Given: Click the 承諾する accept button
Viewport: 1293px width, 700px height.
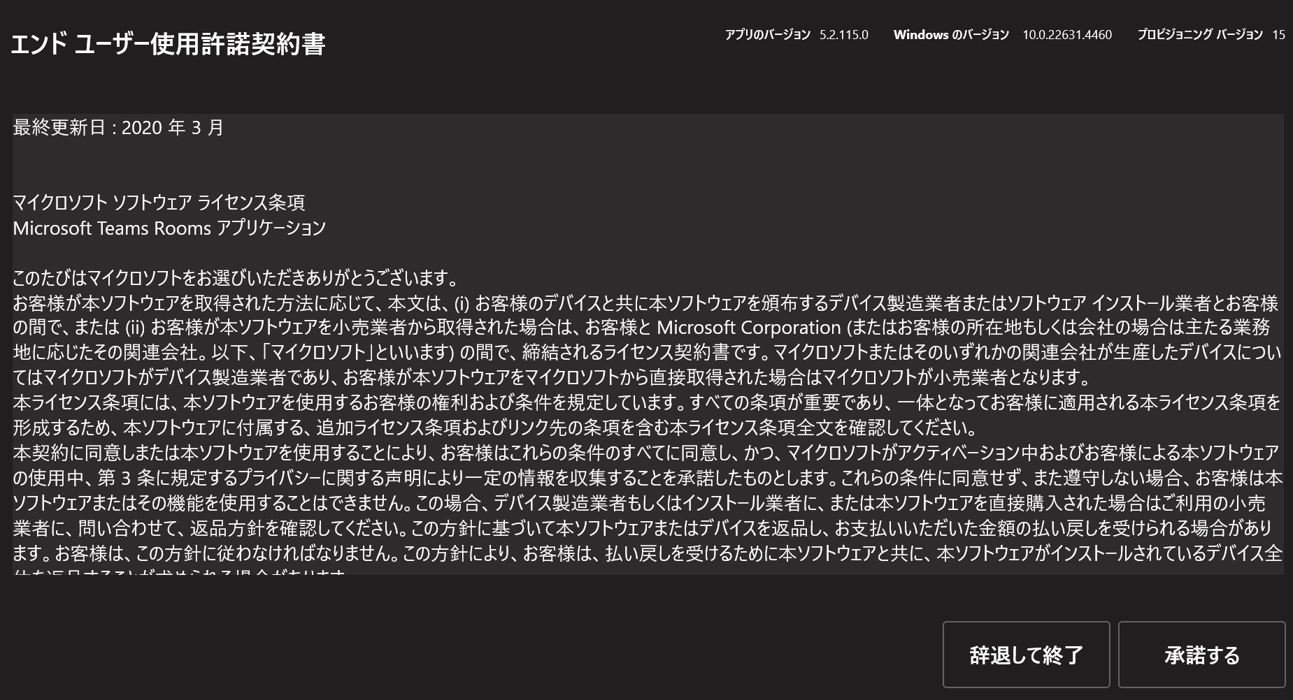Looking at the screenshot, I should [1201, 655].
